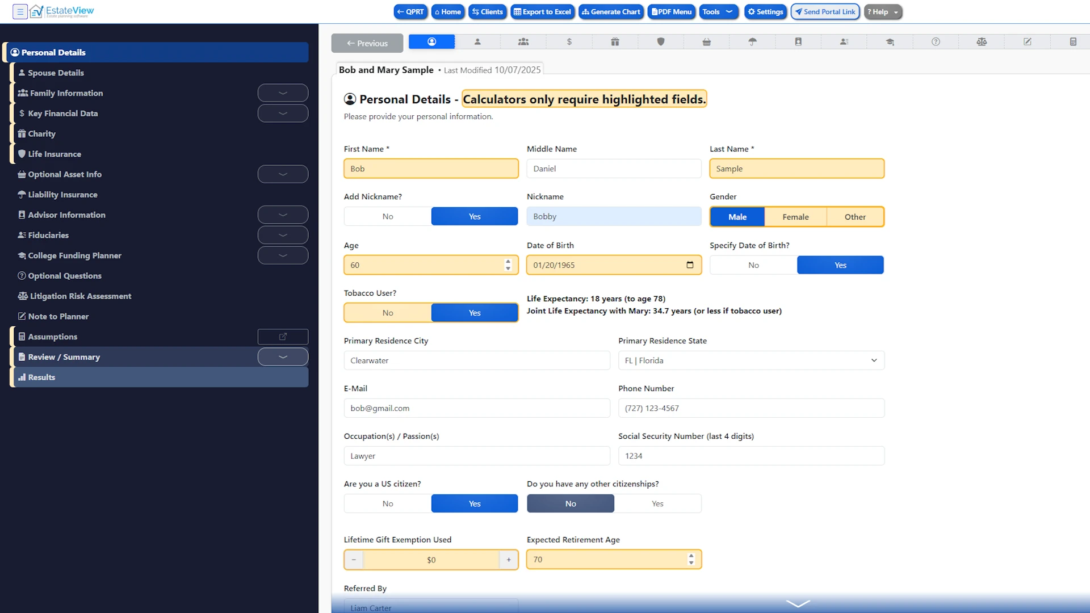Image resolution: width=1090 pixels, height=613 pixels.
Task: Select the Family Information people icon
Action: click(x=523, y=41)
